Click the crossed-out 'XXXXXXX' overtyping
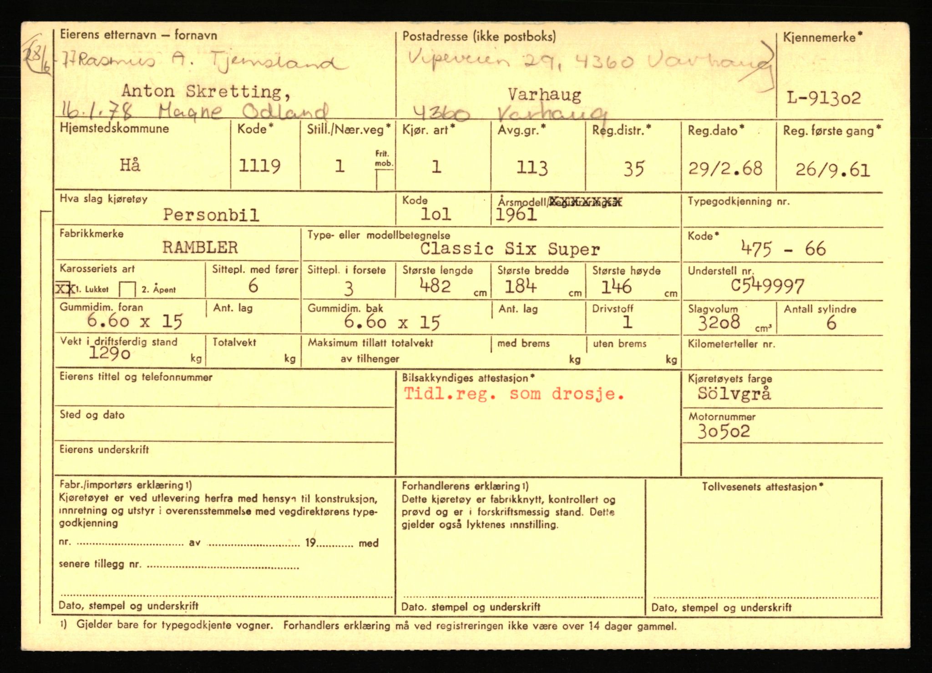The height and width of the screenshot is (673, 932). coord(585,202)
